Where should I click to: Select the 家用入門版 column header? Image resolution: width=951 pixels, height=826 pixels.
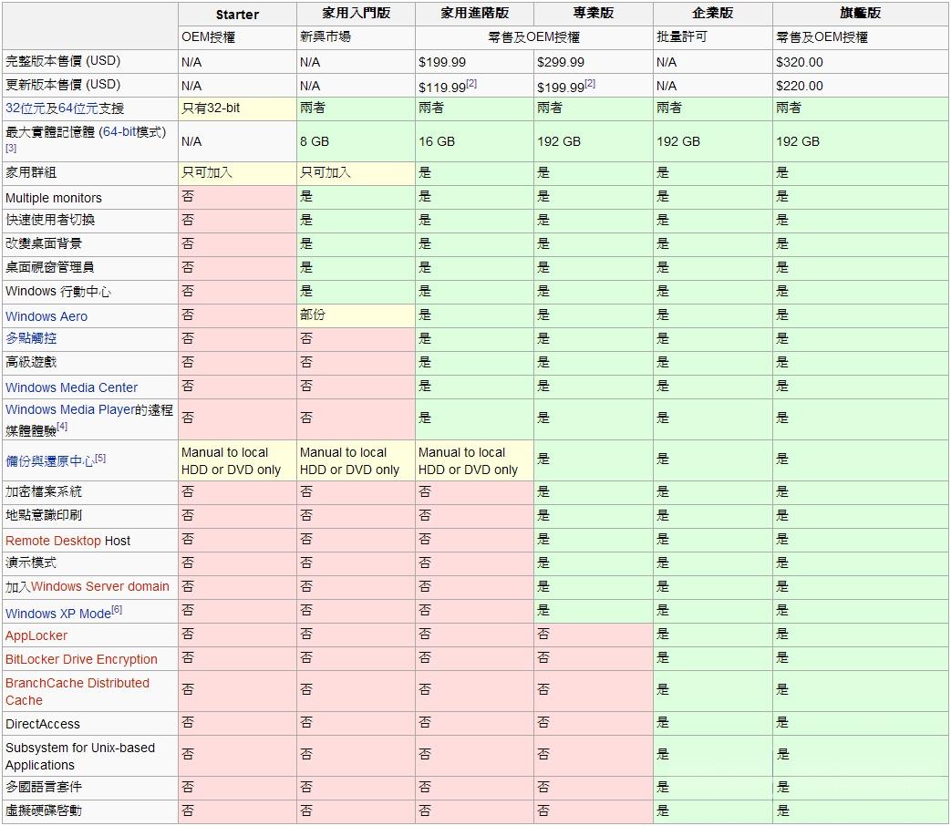(x=356, y=14)
